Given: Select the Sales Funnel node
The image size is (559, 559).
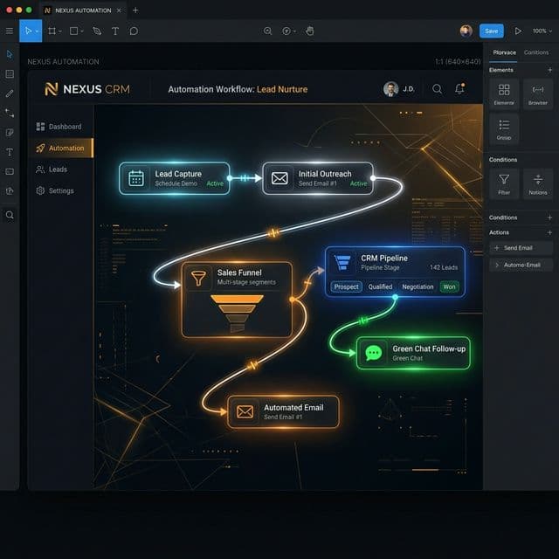Looking at the screenshot, I should tap(237, 300).
